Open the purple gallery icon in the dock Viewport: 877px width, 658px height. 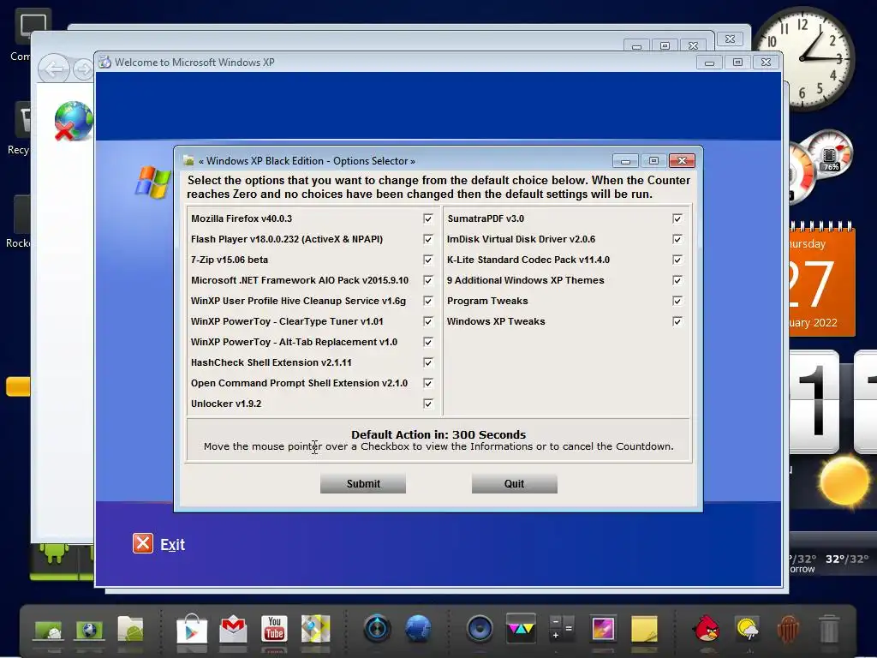click(603, 629)
